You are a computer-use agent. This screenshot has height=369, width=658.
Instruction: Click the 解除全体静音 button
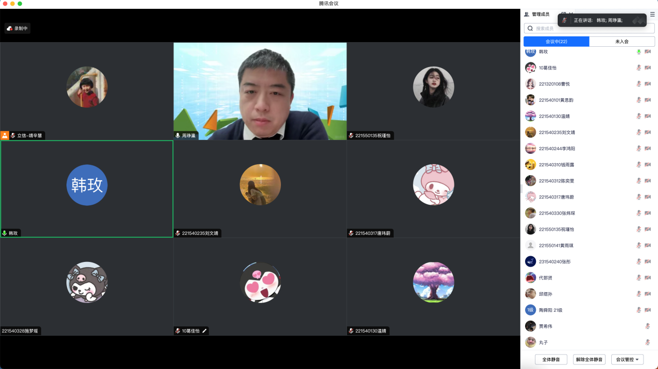(x=589, y=360)
